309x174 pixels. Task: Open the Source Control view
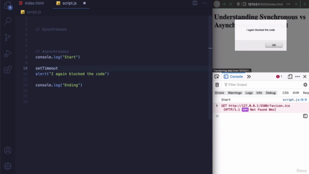click(8, 37)
